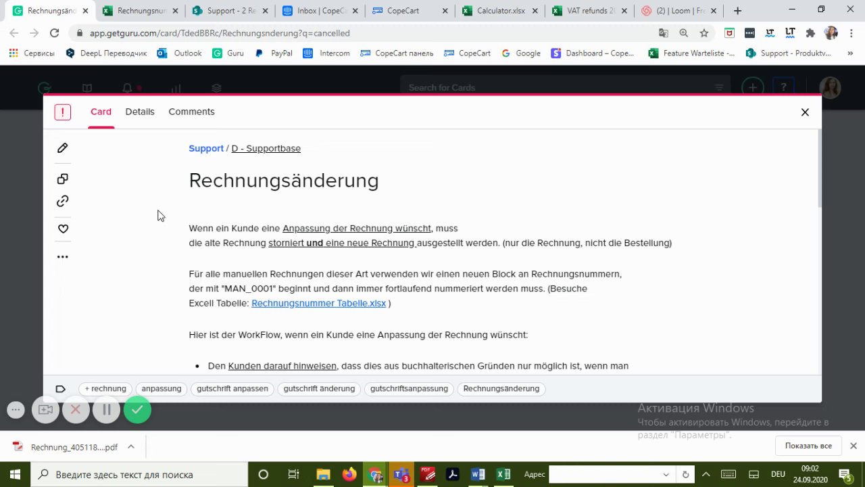
Task: Open the recording options dots button
Action: point(16,409)
